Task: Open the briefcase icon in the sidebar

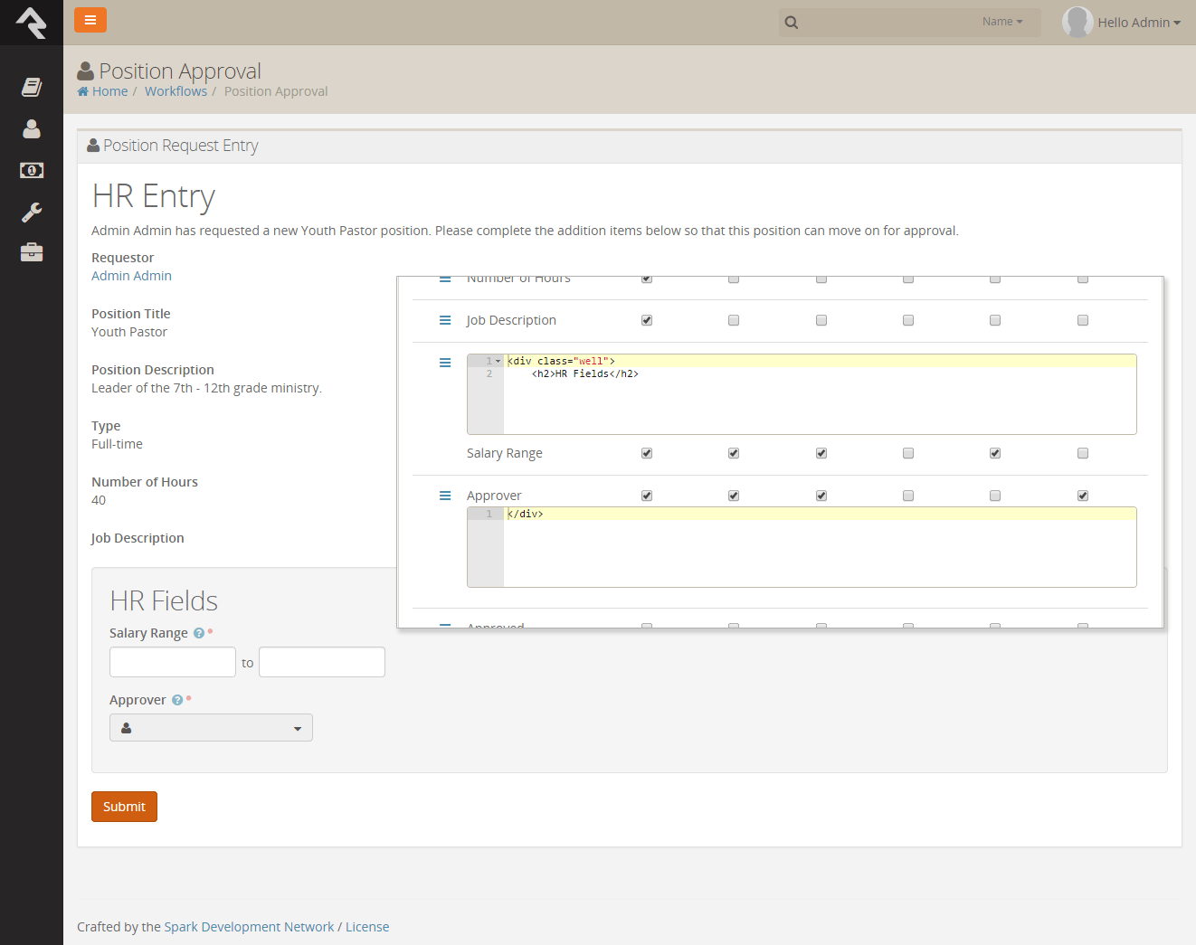Action: (32, 252)
